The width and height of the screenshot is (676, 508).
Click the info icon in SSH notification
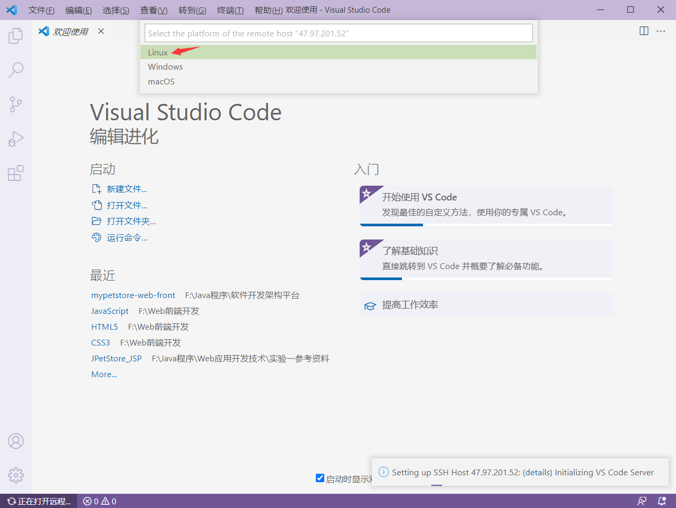[384, 472]
